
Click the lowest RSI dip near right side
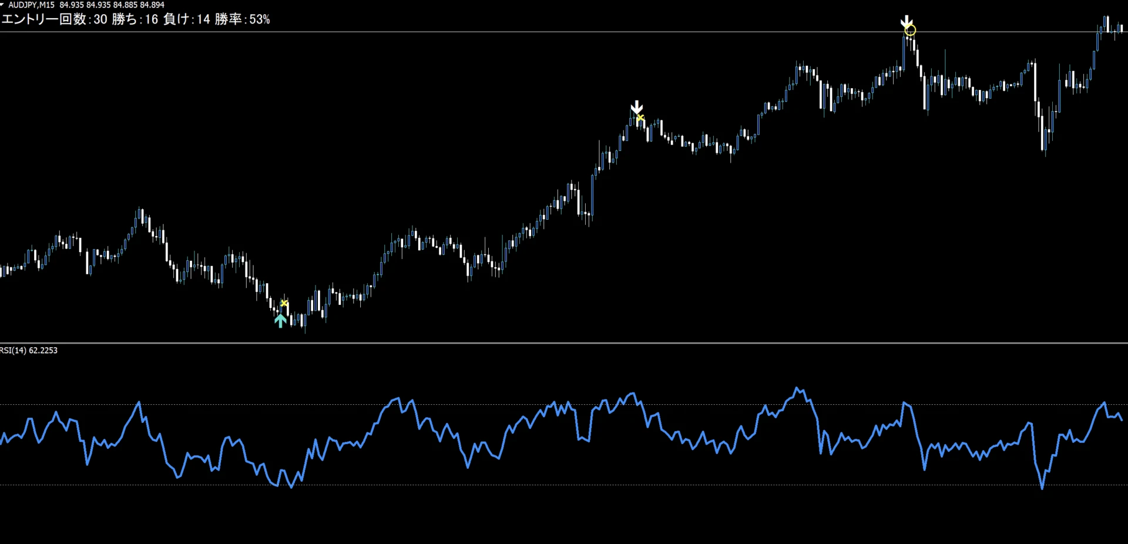coord(1042,488)
